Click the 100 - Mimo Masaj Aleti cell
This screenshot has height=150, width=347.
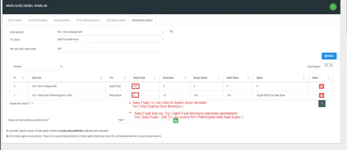pyautogui.click(x=67, y=86)
